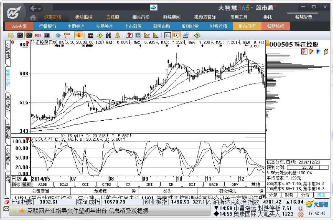Click the 指标 indicator button
The width and height of the screenshot is (333, 220).
click(x=16, y=185)
